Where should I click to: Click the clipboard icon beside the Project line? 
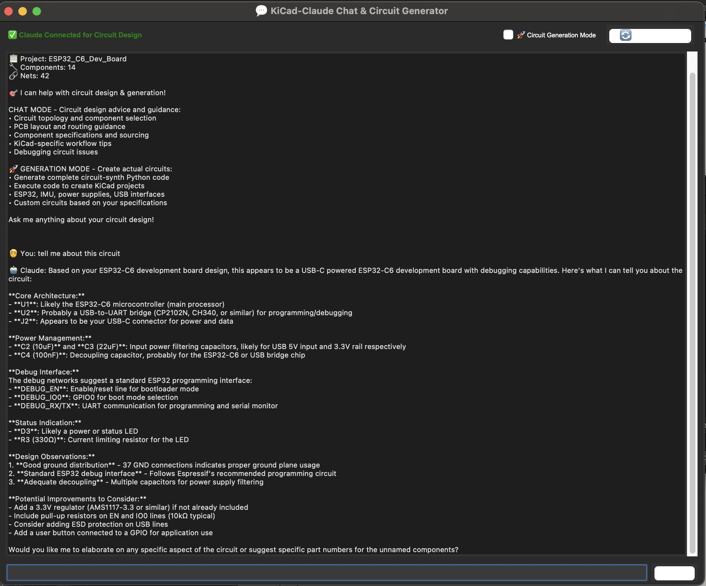pos(13,59)
